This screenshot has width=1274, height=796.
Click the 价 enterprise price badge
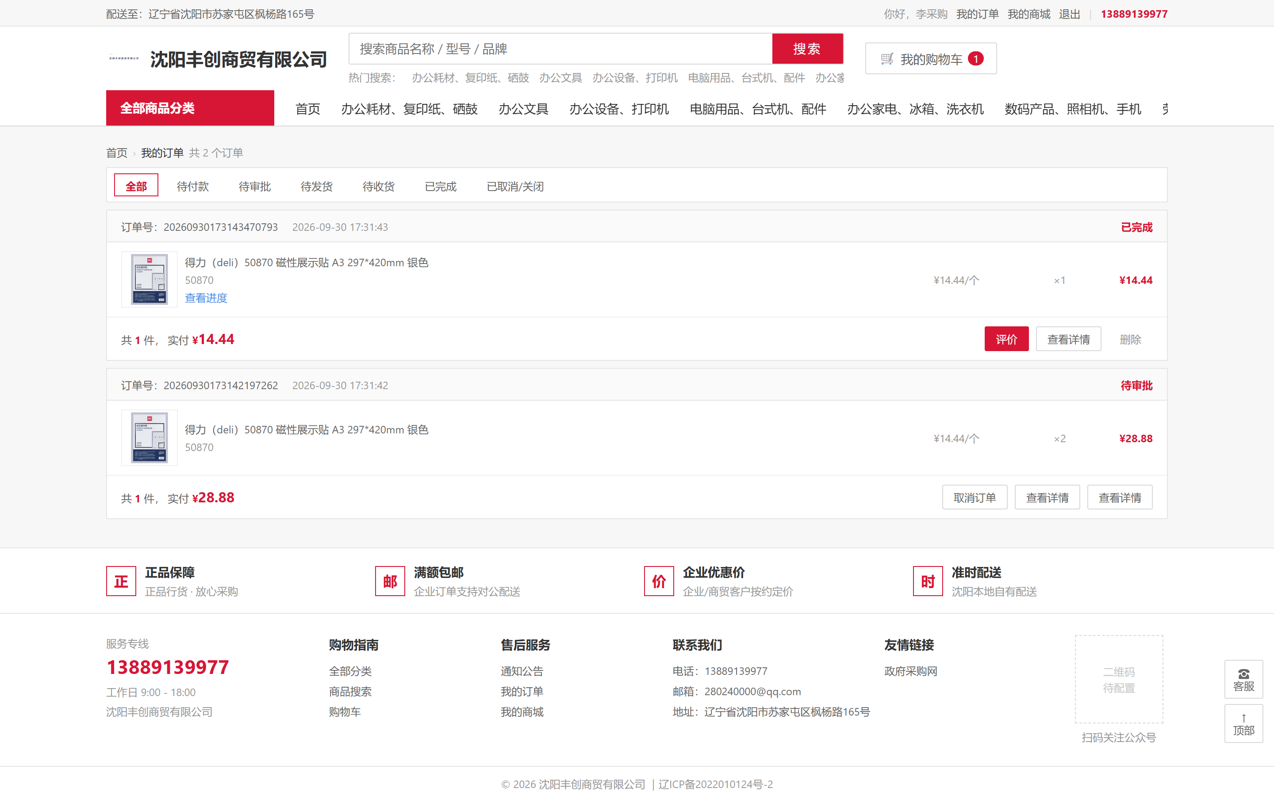pos(659,581)
